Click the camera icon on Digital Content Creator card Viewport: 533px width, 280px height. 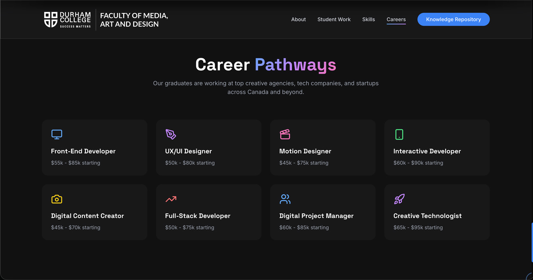[x=57, y=199]
